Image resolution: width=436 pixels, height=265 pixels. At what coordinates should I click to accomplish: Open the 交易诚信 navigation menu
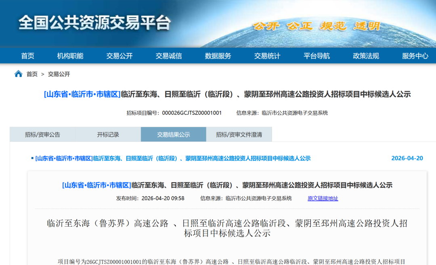click(170, 55)
